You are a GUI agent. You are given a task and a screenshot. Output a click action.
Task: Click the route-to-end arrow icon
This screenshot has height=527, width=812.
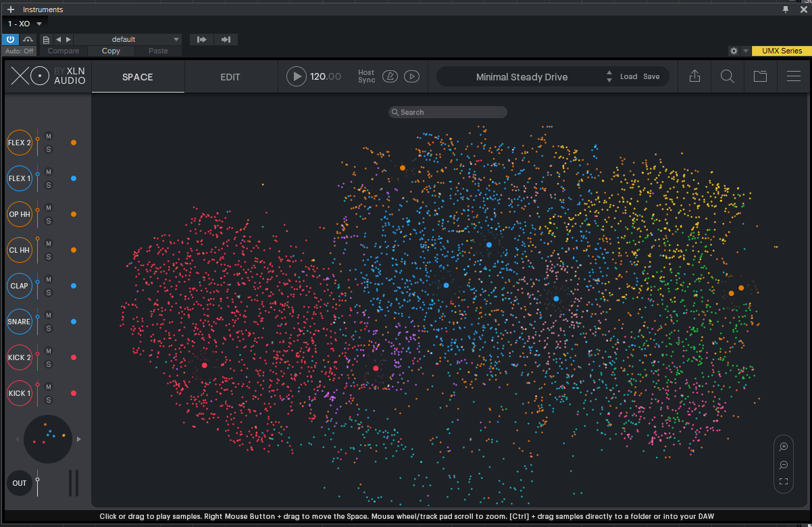coord(226,40)
